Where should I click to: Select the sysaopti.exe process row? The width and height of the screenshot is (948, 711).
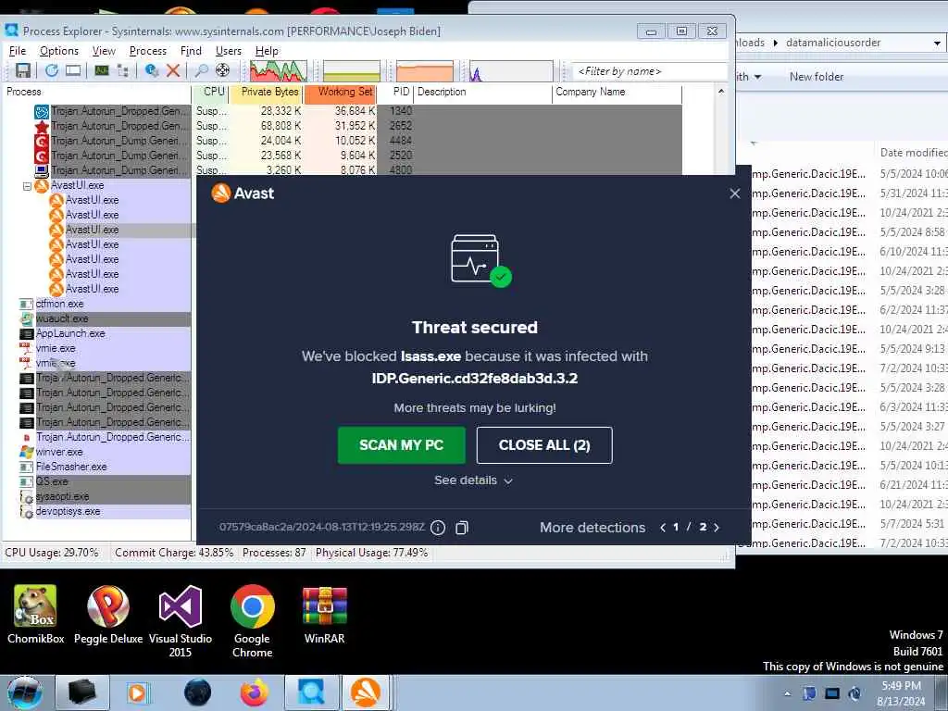(105, 496)
